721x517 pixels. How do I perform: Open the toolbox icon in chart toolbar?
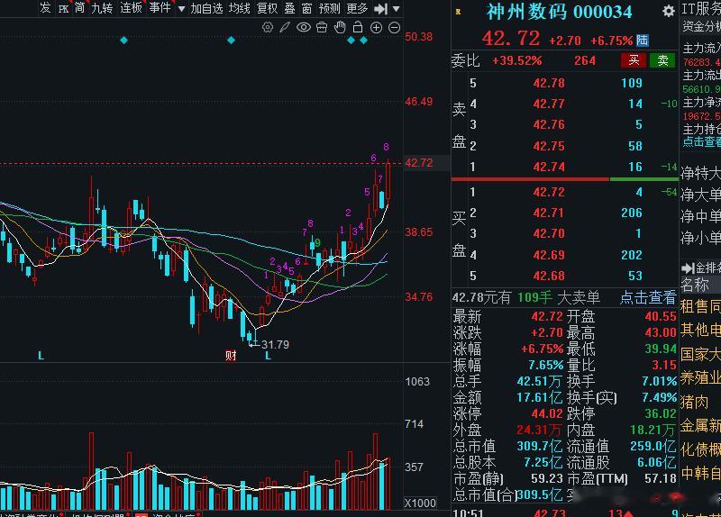322,28
